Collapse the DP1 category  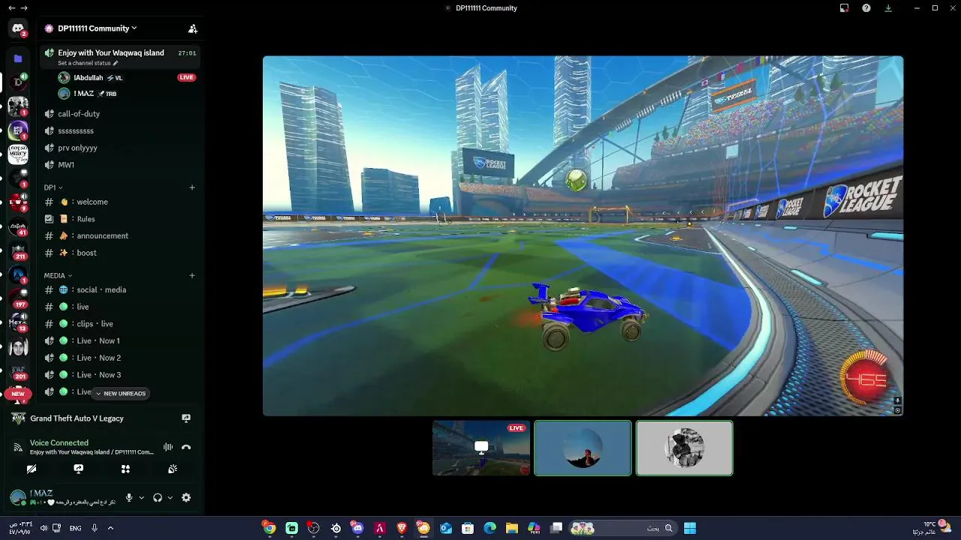53,187
